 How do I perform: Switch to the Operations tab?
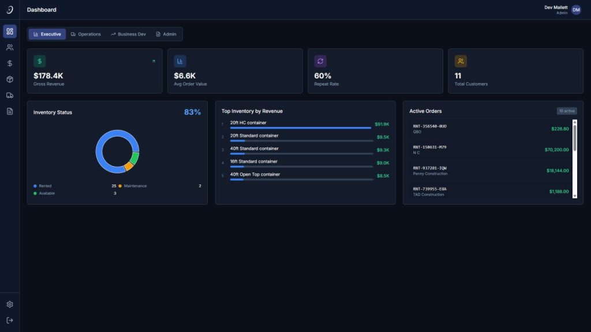[x=85, y=34]
